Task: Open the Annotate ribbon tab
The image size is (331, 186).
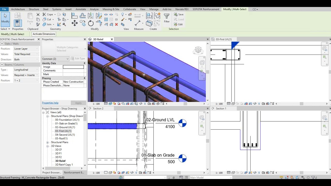Action: pyautogui.click(x=81, y=9)
